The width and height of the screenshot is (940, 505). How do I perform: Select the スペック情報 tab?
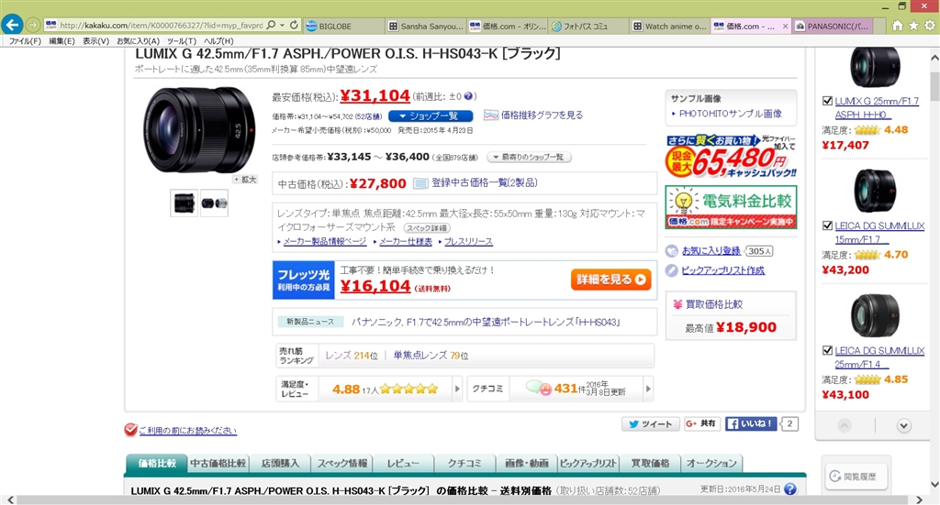click(342, 463)
